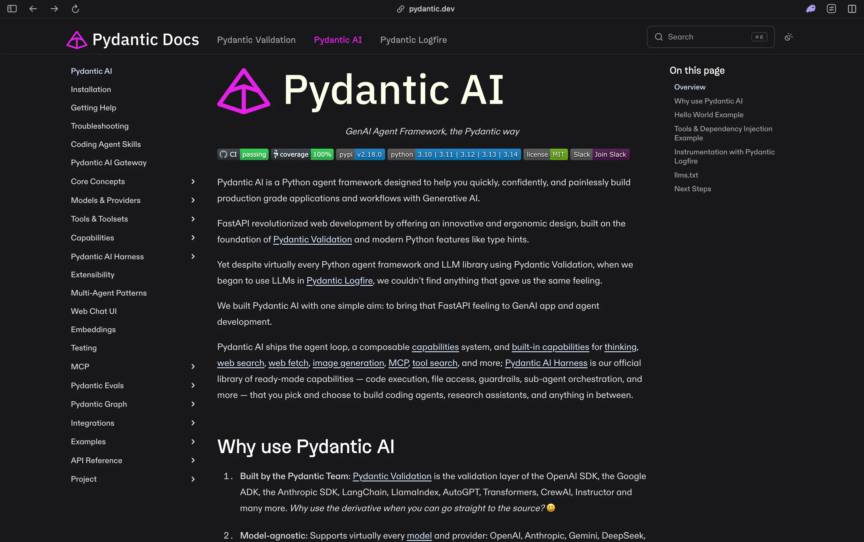Expand Pydantic Evals chevron
Viewport: 864px width, 542px height.
pyautogui.click(x=193, y=385)
